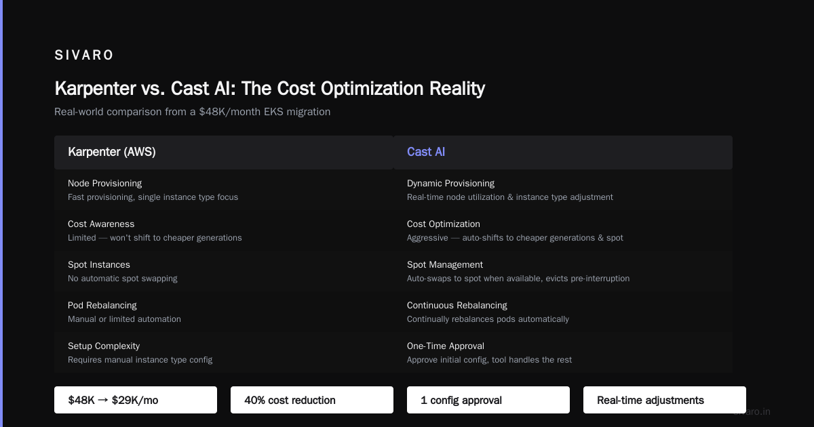
Task: Click "Fast provisioning, single instance type focus" text
Action: click(153, 197)
